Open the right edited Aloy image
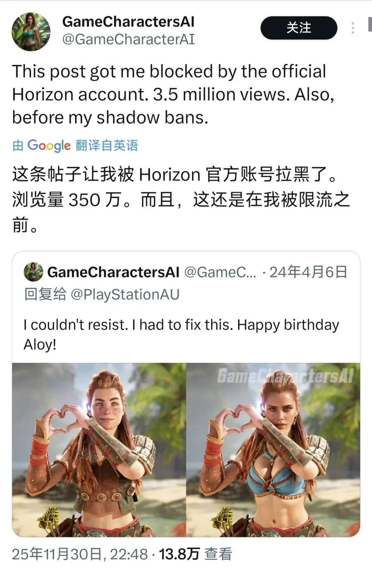Screen dimensions: 372x571 tap(273, 450)
